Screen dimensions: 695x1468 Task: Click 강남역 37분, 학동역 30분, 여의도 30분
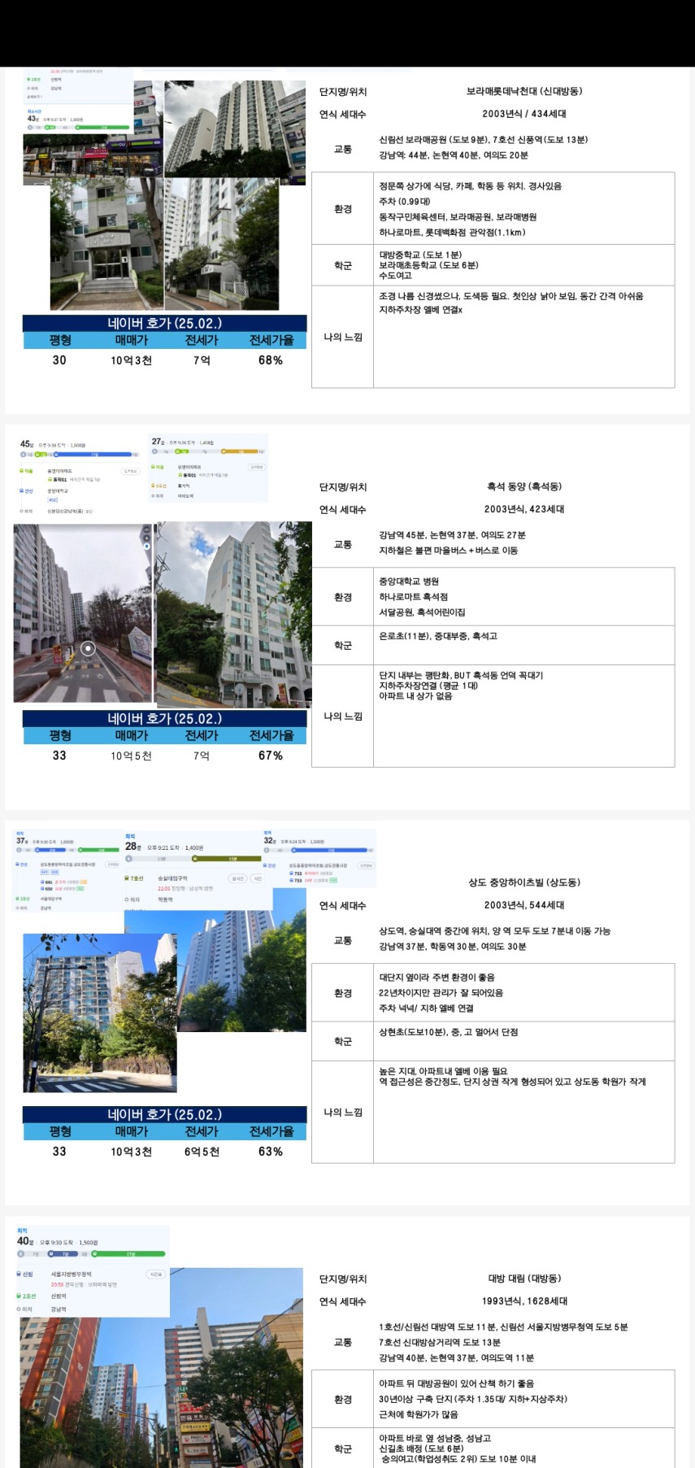pos(453,947)
